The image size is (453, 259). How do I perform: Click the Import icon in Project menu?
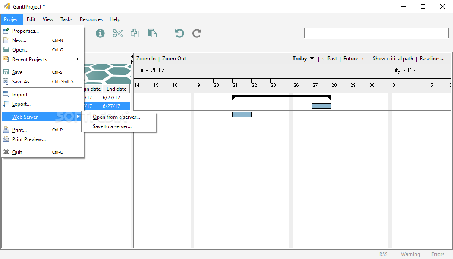pos(6,94)
